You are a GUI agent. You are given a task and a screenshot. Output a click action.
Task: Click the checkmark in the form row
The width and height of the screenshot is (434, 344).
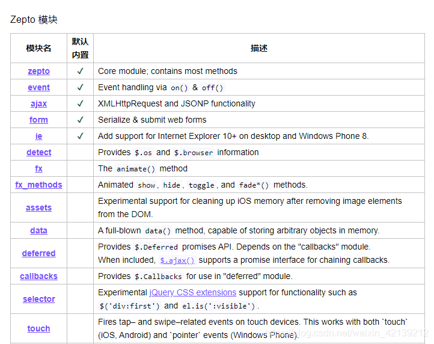click(81, 120)
